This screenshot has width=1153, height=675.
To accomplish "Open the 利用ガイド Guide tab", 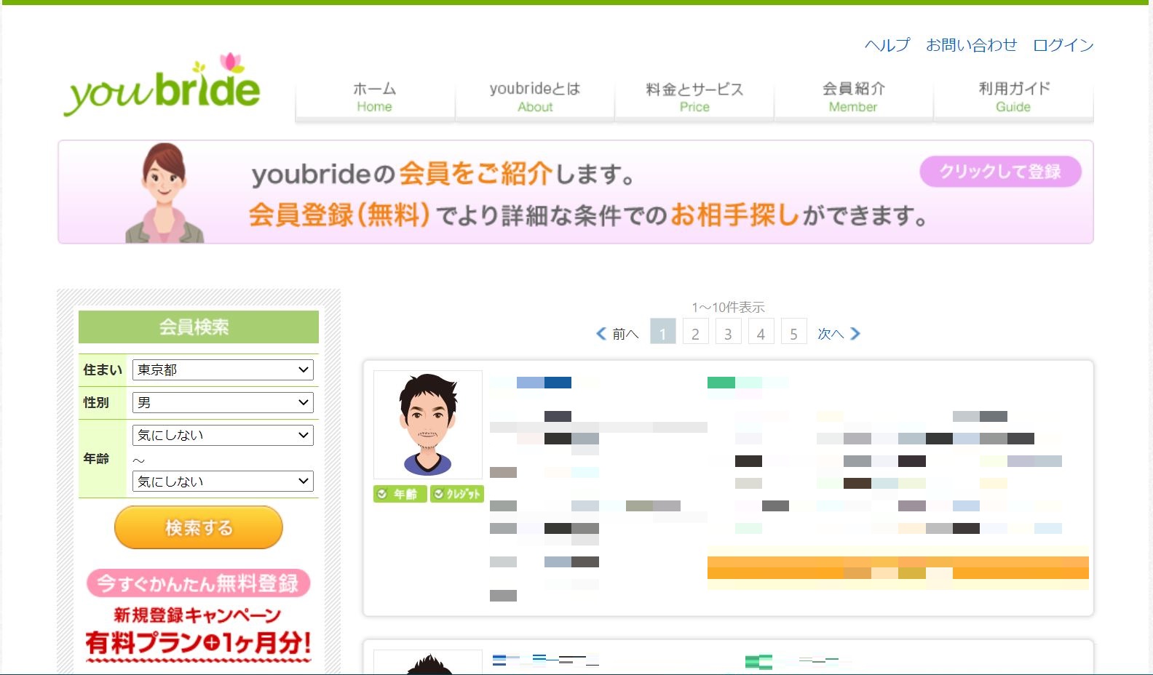I will point(1014,97).
